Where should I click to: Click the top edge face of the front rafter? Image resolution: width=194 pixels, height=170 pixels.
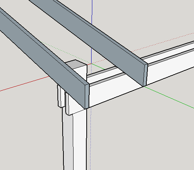point(50,49)
